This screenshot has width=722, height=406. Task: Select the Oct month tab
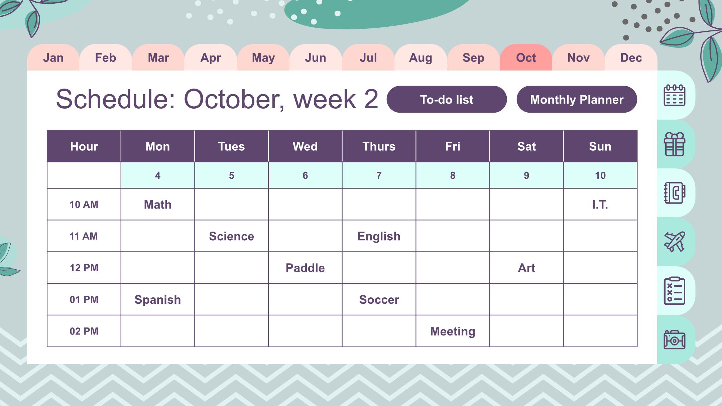point(526,57)
